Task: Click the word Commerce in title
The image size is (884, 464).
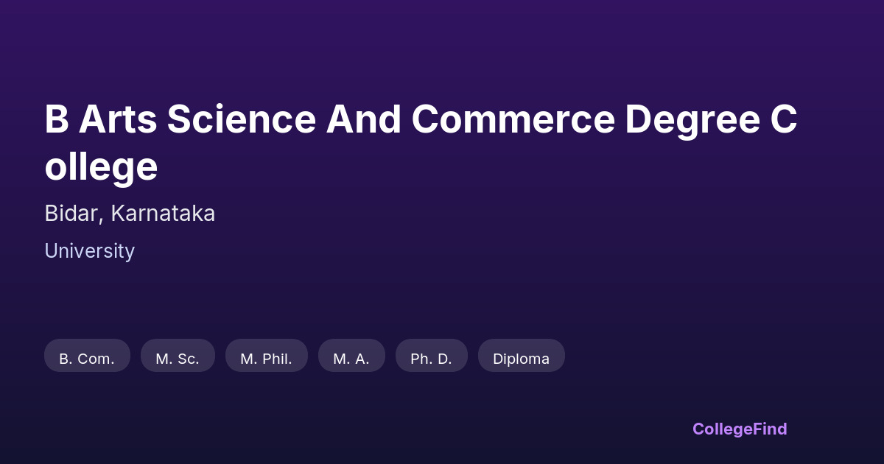Action: tap(513, 119)
